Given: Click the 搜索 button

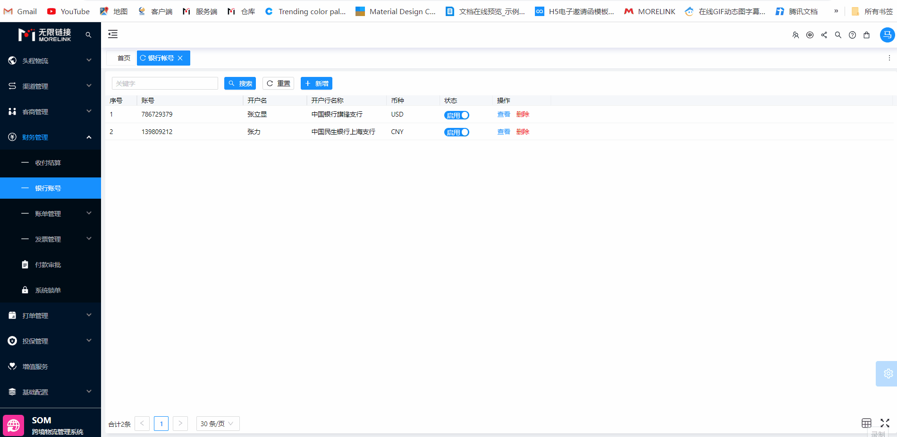Looking at the screenshot, I should tap(240, 84).
